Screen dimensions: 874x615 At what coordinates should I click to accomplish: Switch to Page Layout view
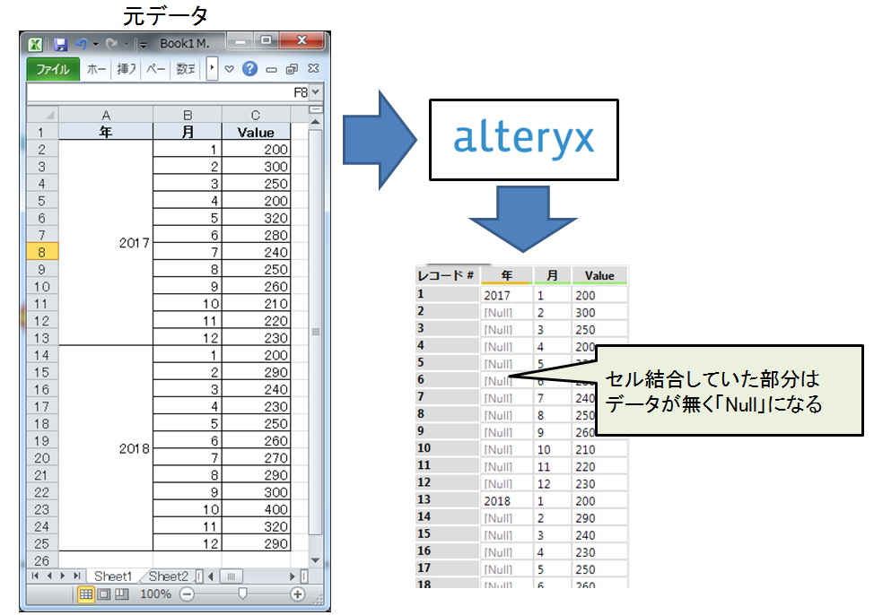(103, 594)
